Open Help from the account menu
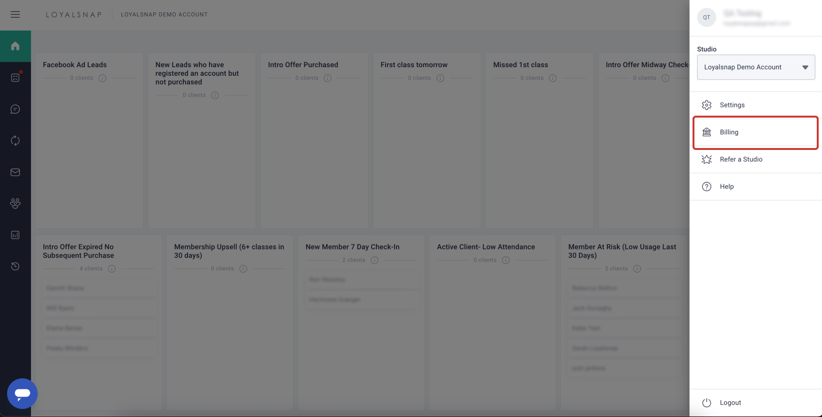Screen dimensions: 822x417 (726, 187)
